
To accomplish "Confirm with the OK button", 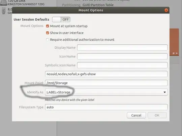I will (157, 115).
